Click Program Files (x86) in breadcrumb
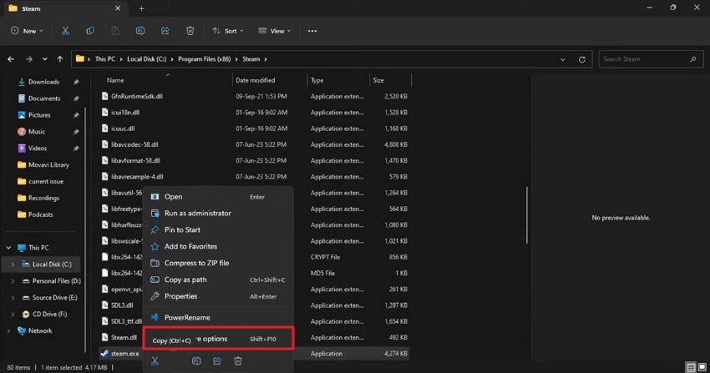Image resolution: width=710 pixels, height=373 pixels. click(x=204, y=59)
